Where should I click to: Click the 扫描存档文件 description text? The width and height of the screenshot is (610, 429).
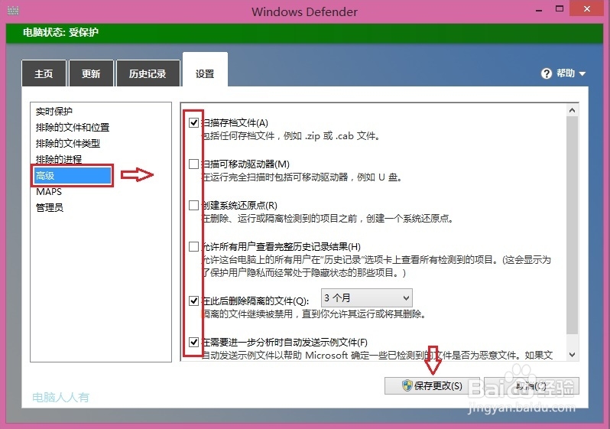[290, 136]
